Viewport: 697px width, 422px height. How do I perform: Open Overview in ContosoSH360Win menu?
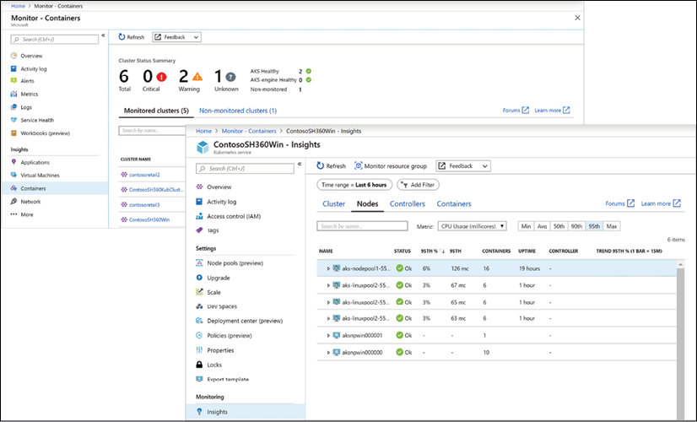tap(219, 187)
